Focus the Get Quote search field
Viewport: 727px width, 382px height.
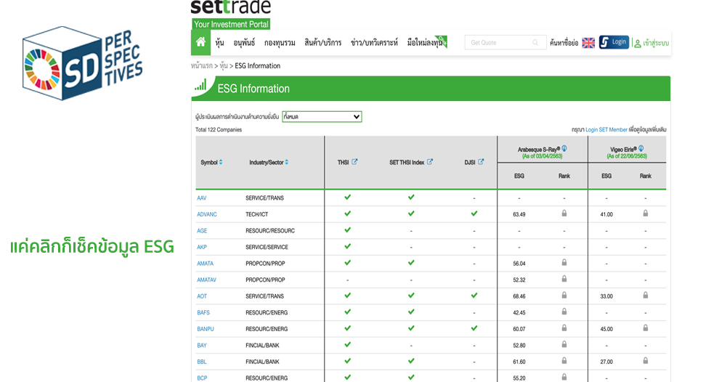[505, 43]
